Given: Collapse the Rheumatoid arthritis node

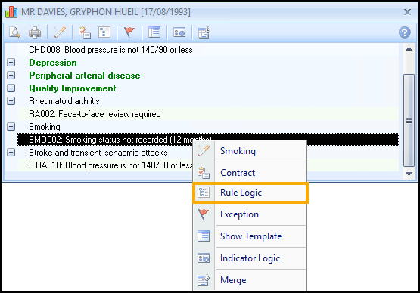Looking at the screenshot, I should coord(11,100).
